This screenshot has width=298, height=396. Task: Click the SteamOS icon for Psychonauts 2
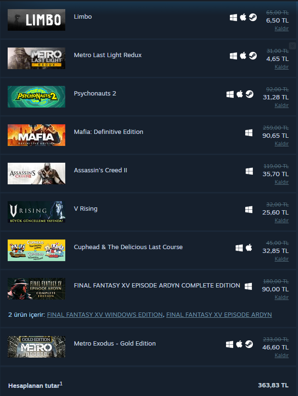(x=250, y=94)
